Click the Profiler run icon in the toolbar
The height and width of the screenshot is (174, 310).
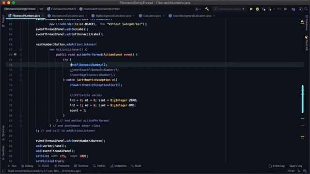pos(270,9)
